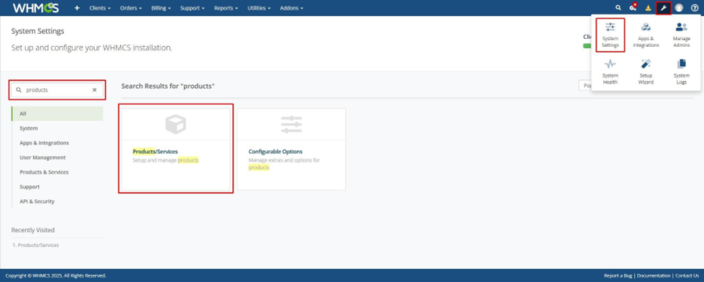
Task: Open System Health from wrench menu
Action: (x=610, y=72)
